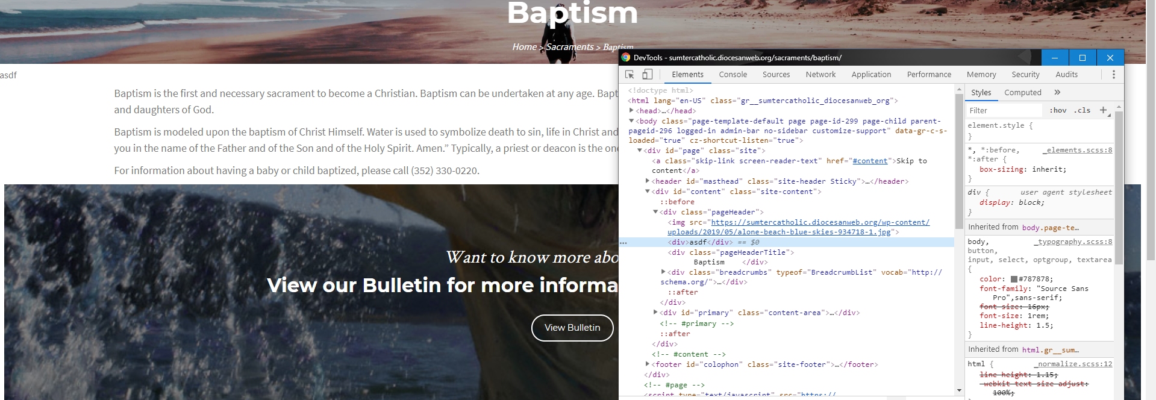
Task: Maximize the DevTools window
Action: [x=1082, y=58]
